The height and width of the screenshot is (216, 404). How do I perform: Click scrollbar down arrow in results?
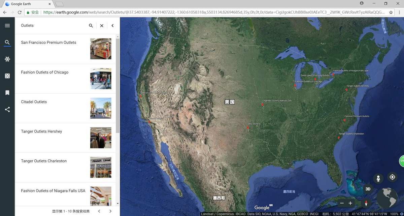[118, 204]
